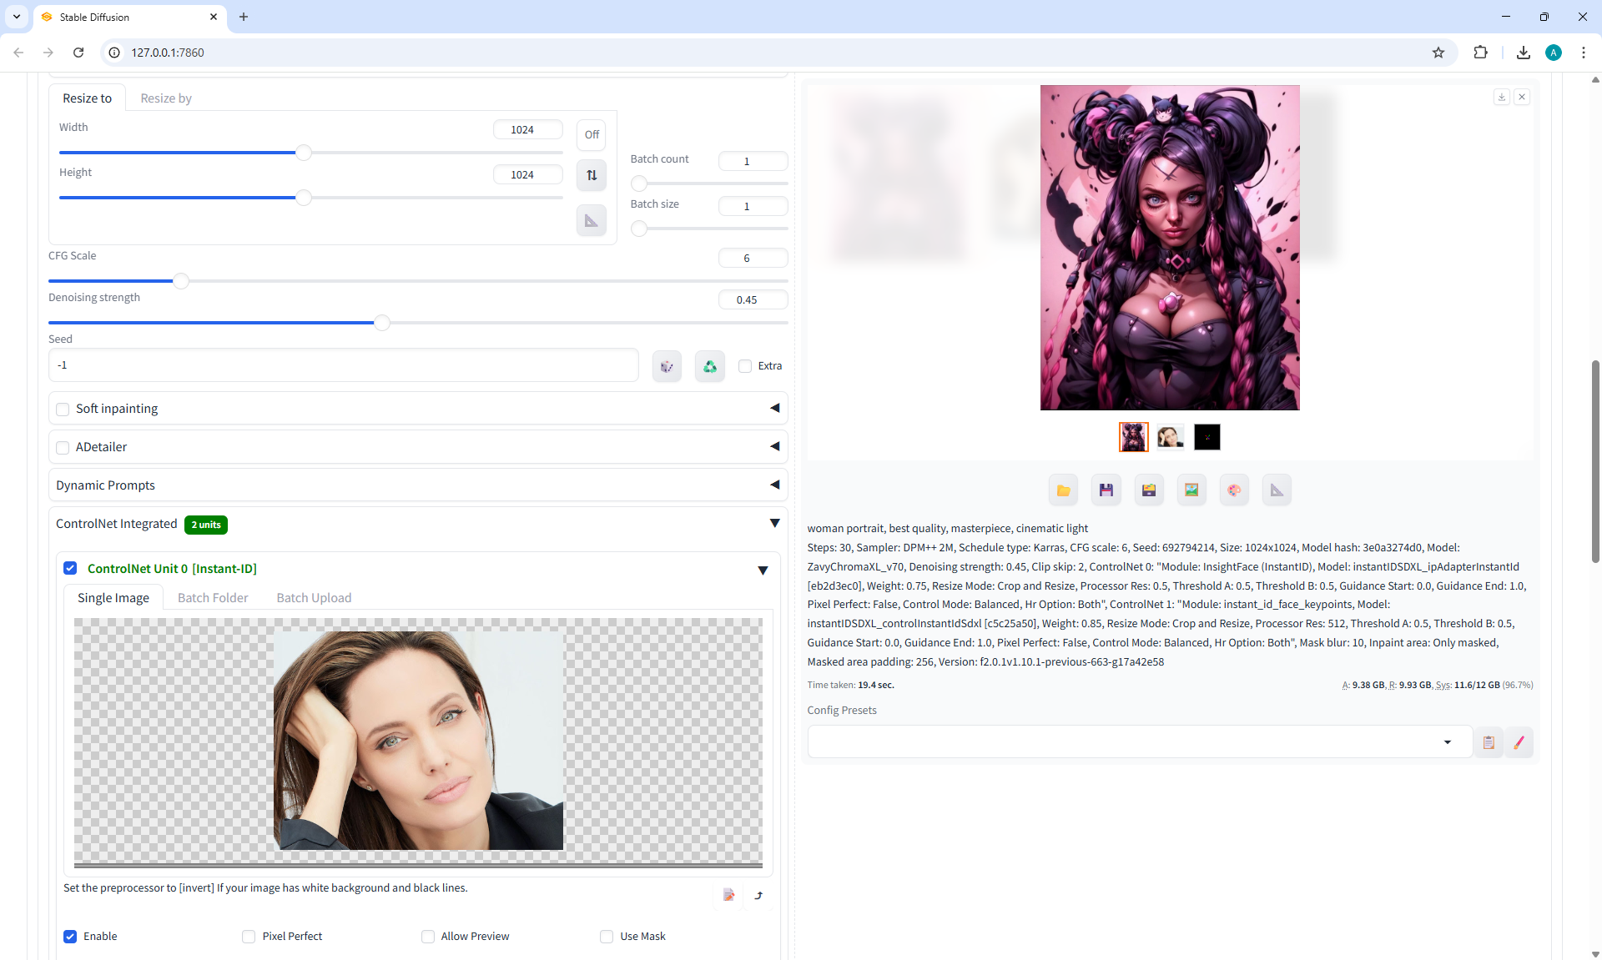
Task: Click the recycle reuse seed icon
Action: tap(709, 366)
